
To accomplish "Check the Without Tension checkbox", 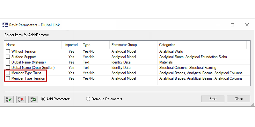I will [x=8, y=51].
